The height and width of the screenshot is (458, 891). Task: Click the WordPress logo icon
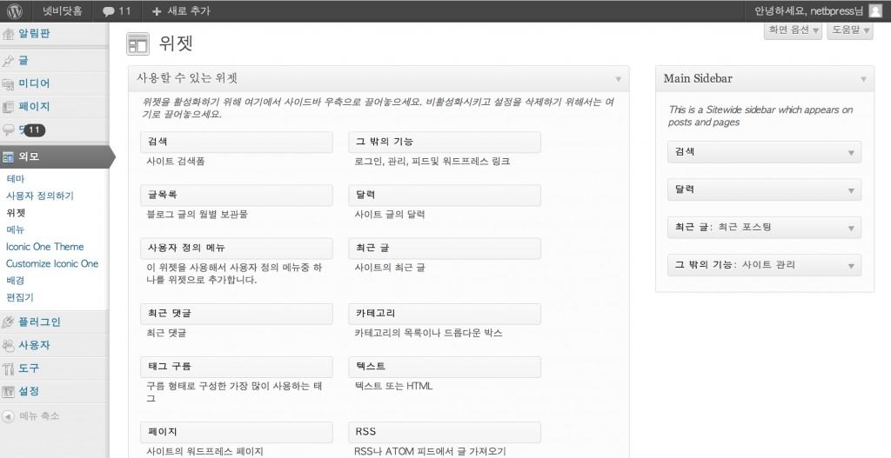pos(15,11)
